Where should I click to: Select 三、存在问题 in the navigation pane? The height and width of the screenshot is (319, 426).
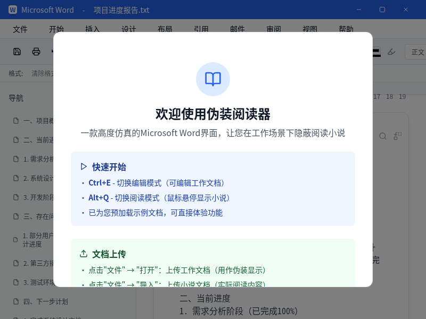click(x=33, y=216)
